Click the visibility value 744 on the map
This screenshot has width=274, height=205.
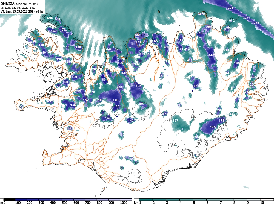pyautogui.click(x=227, y=50)
